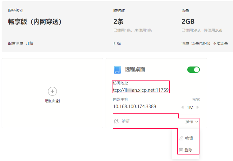This screenshot has width=233, height=161.
Task: Click the 2条 mapping count
Action: (x=118, y=22)
